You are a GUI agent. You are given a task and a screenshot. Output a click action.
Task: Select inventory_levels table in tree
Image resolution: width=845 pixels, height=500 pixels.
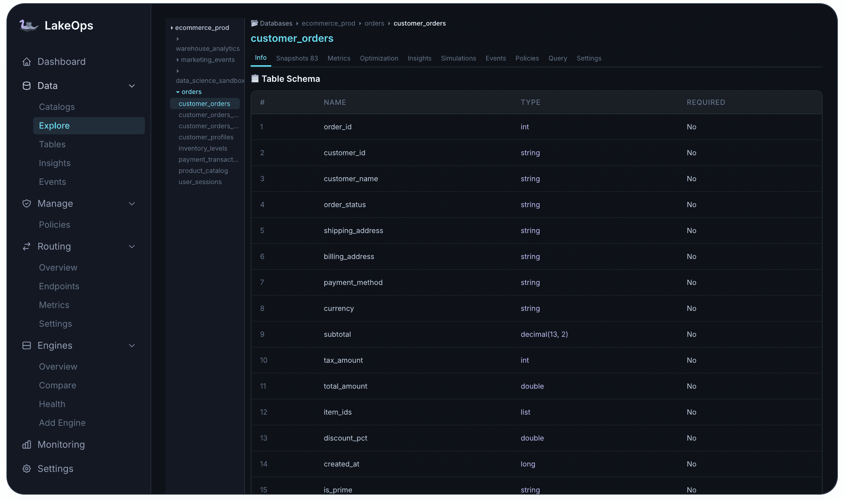pos(203,148)
